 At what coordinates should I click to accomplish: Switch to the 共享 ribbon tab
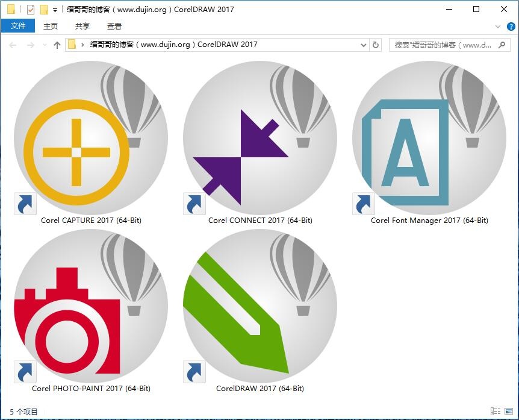tap(82, 26)
